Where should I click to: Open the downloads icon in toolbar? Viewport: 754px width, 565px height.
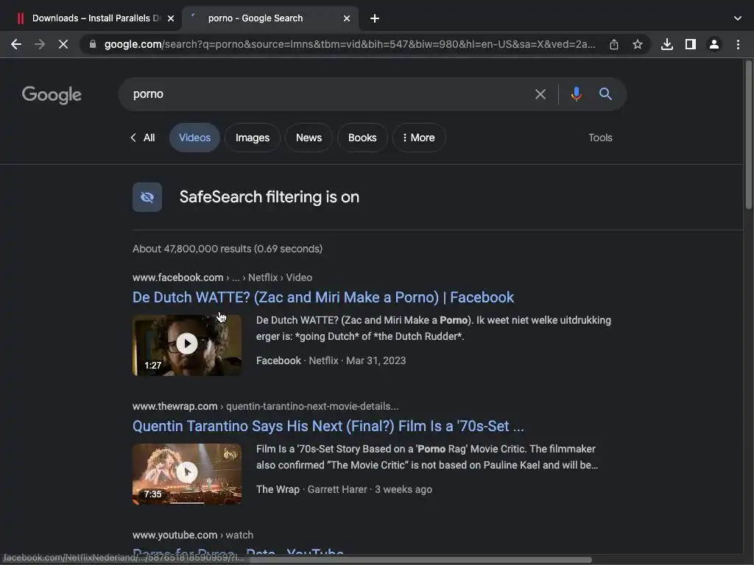(667, 45)
